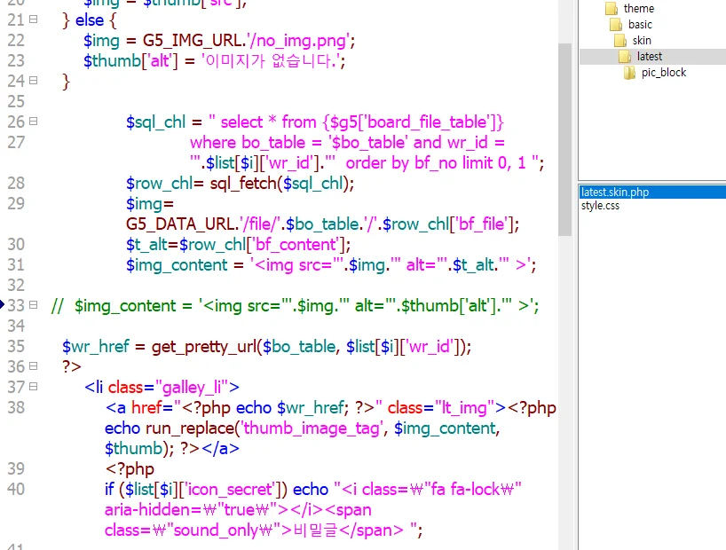The image size is (726, 550).
Task: Click the pic_block folder icon
Action: 629,73
